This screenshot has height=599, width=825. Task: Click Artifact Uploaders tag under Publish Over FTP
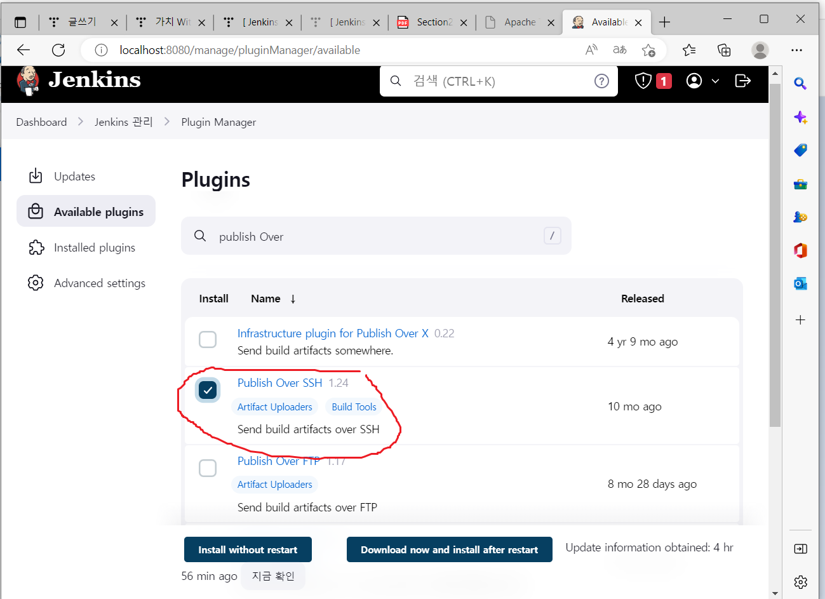point(275,484)
